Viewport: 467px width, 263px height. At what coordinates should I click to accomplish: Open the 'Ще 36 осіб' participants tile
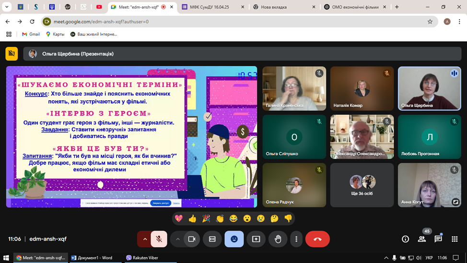pos(362,185)
